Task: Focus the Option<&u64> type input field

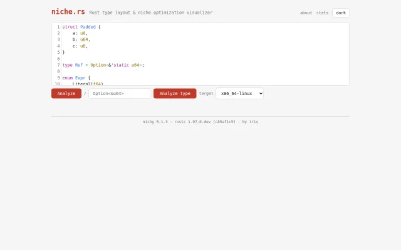Action: pos(120,93)
